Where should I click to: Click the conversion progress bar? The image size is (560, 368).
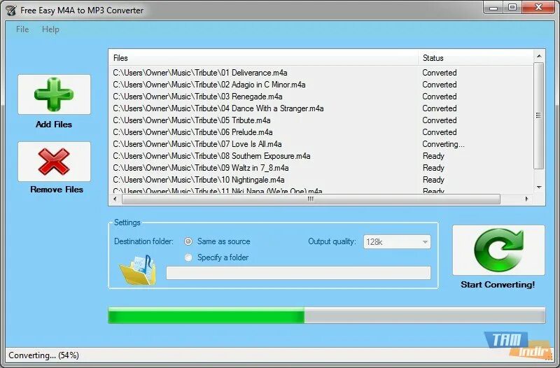pyautogui.click(x=327, y=316)
